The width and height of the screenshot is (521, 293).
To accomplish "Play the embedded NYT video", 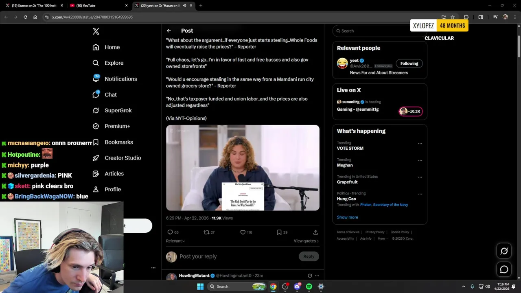I will 243,168.
